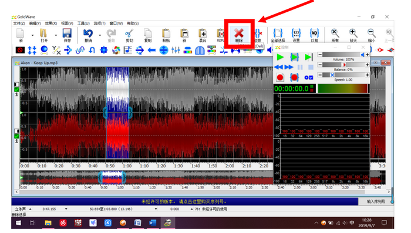Open the 帮助(S) menu
411x233 pixels.
tap(133, 23)
